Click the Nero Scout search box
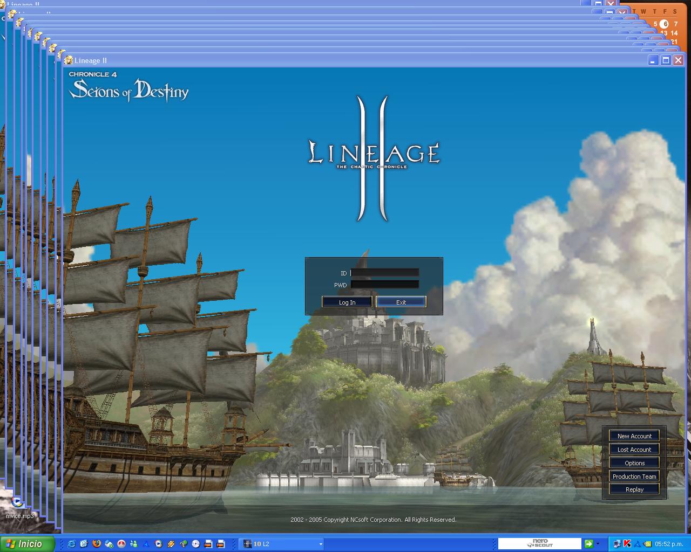Screen dimensions: 691x552 (539, 543)
